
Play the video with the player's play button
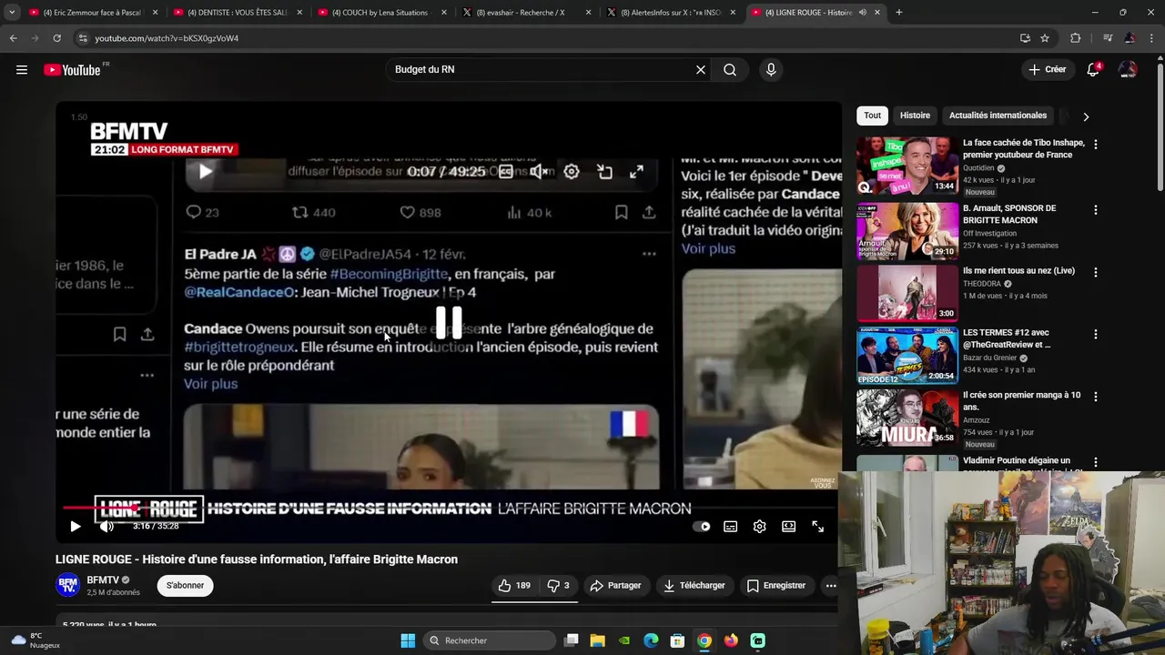[76, 527]
